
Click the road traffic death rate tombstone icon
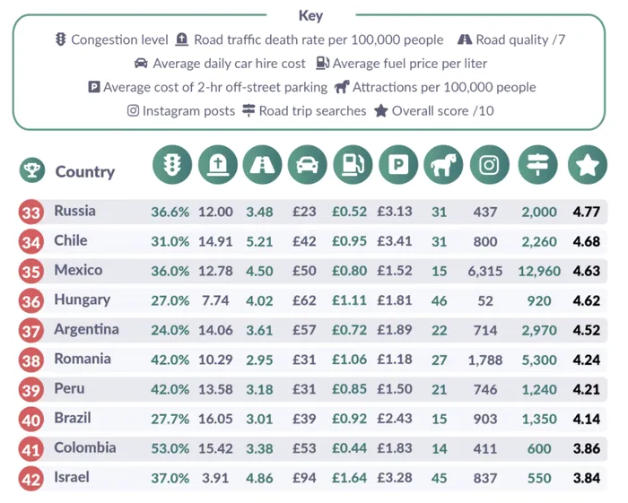coord(217,165)
